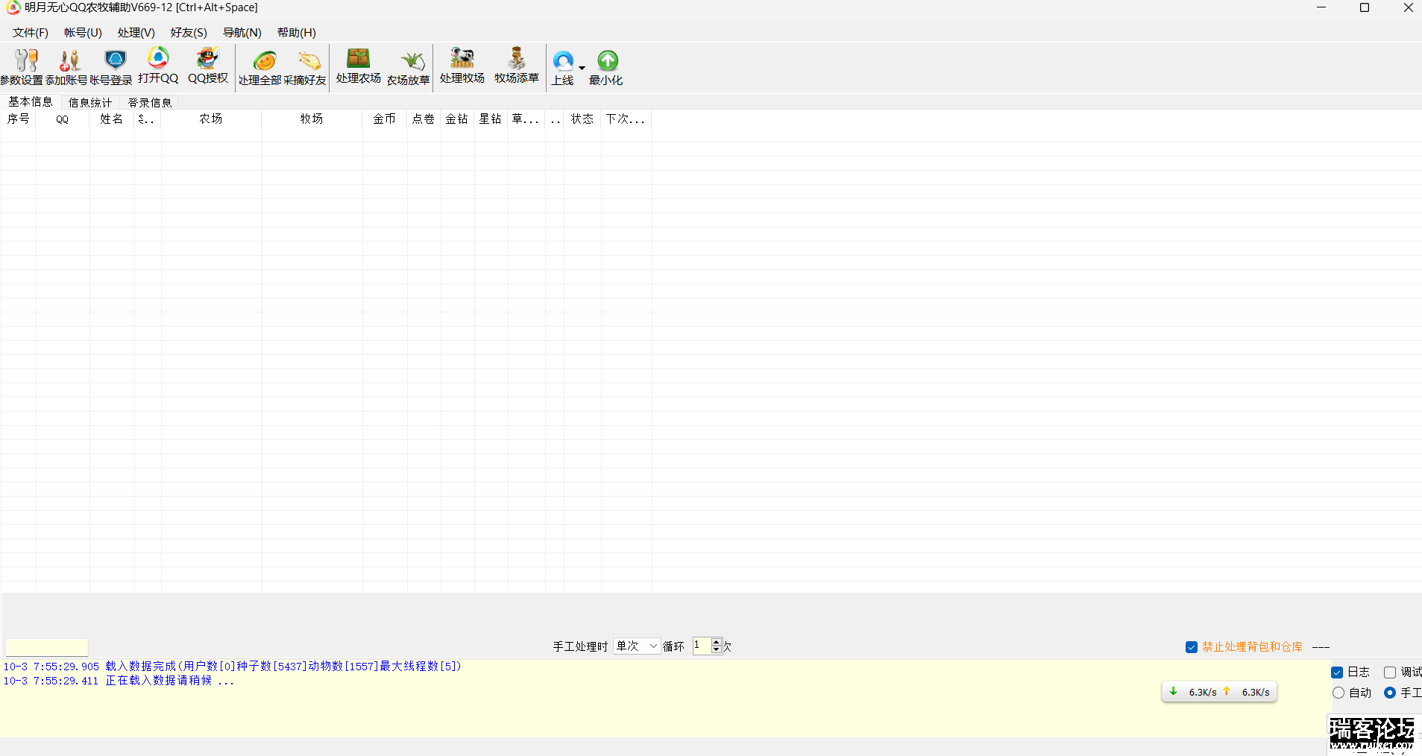Enable the 调试 checkbox

1390,672
